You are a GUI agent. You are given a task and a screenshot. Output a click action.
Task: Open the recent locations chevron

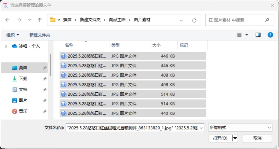tap(30, 20)
